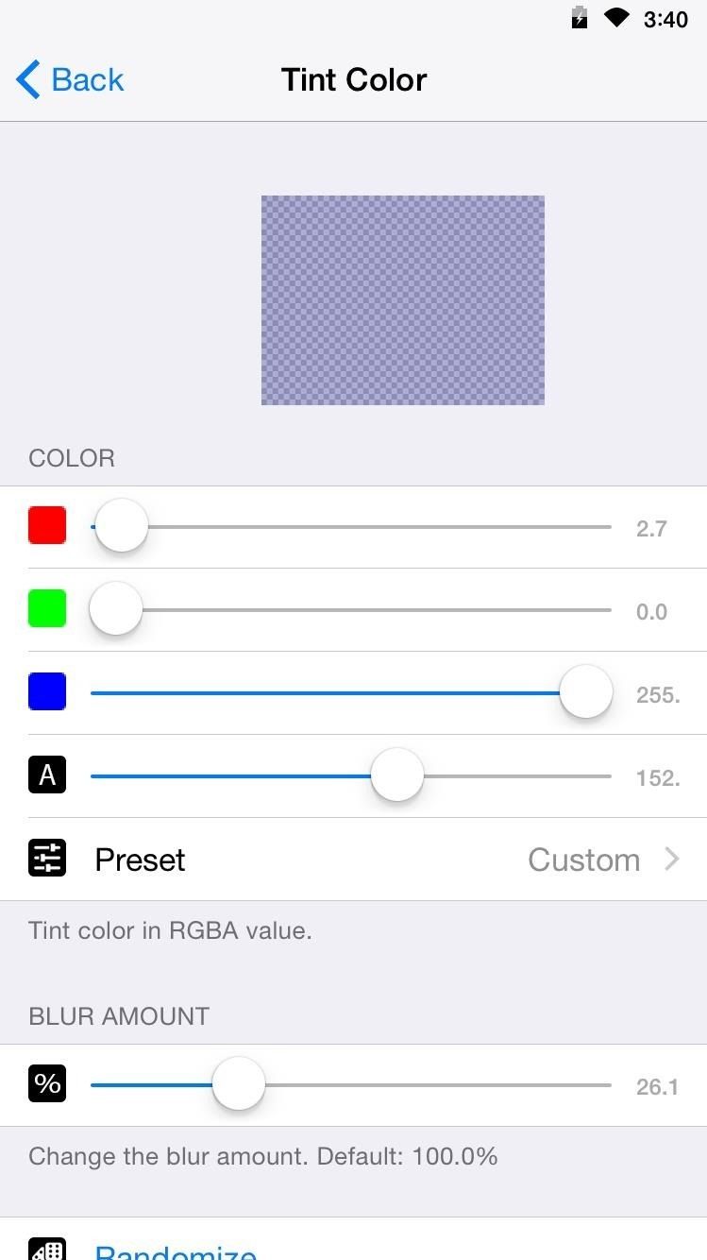This screenshot has height=1260, width=707.
Task: Tap the blur percent icon
Action: click(x=47, y=1084)
